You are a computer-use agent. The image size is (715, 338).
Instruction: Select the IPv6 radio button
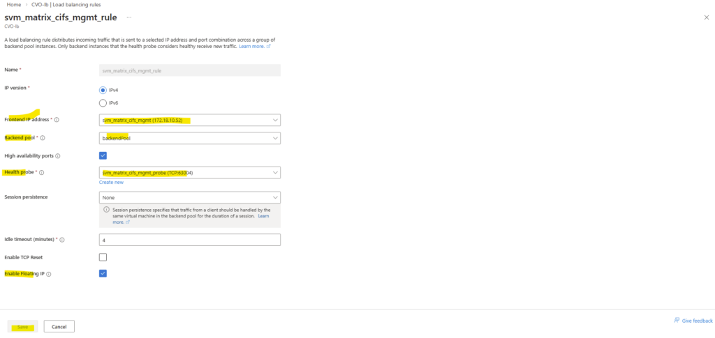pyautogui.click(x=103, y=102)
